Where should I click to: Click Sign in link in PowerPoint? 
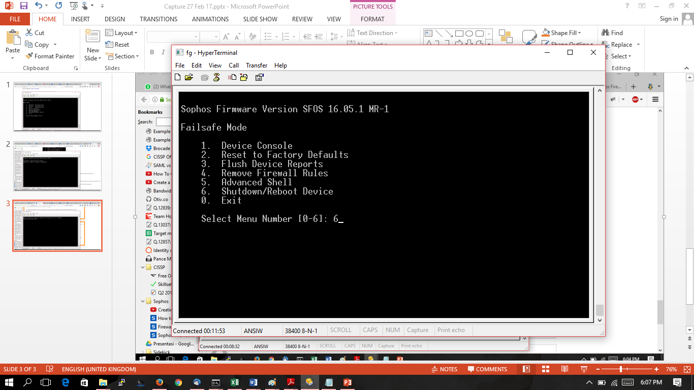pos(669,19)
